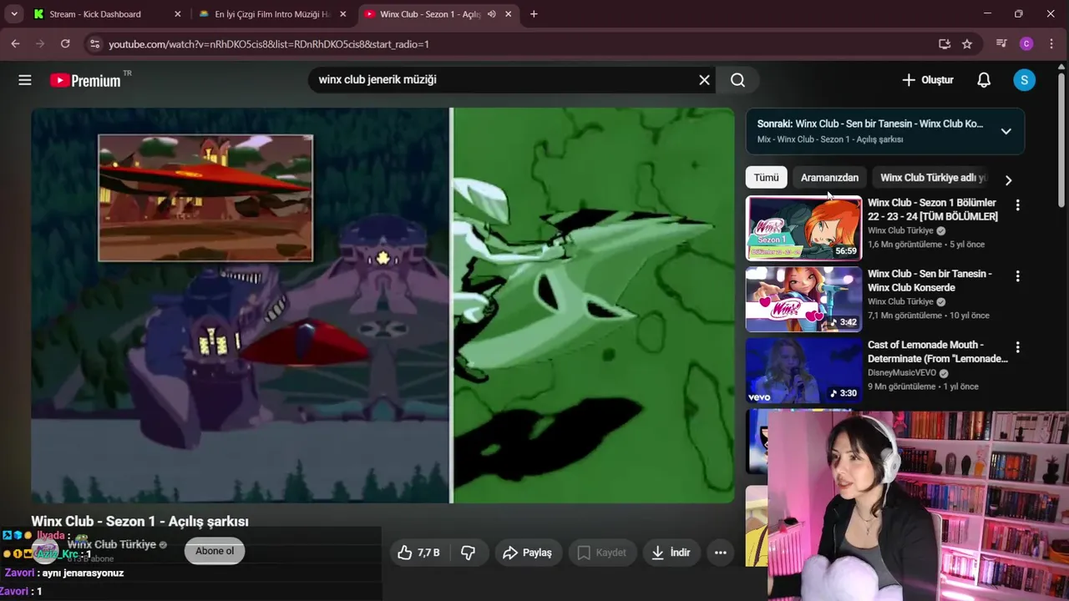Close the Stream - Kick Dashboard tab
The width and height of the screenshot is (1069, 601).
pyautogui.click(x=178, y=14)
